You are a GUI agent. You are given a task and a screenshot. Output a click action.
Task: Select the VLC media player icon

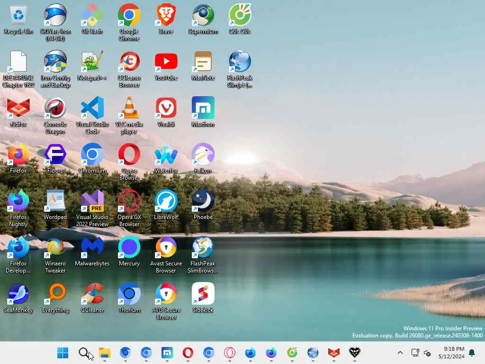tap(129, 115)
